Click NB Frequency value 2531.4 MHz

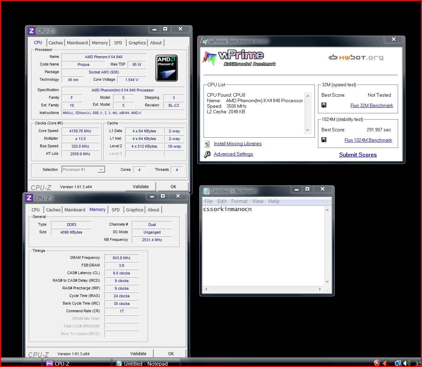(x=152, y=240)
